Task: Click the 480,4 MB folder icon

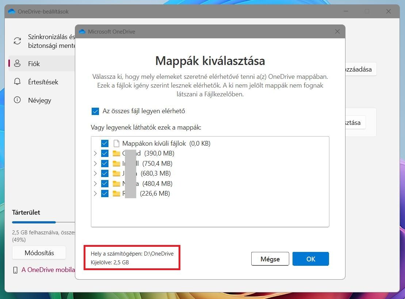Action: click(116, 184)
